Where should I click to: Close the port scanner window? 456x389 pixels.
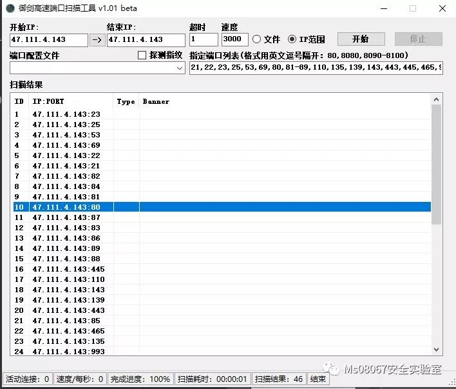(442, 8)
